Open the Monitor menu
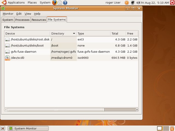Image resolution: width=175 pixels, height=131 pixels. tap(8, 14)
